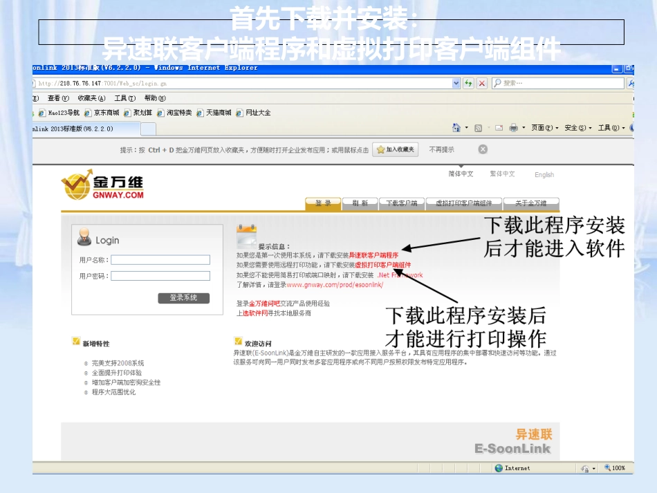
Task: Open the 淘宝特卖 favorites link
Action: (174, 113)
